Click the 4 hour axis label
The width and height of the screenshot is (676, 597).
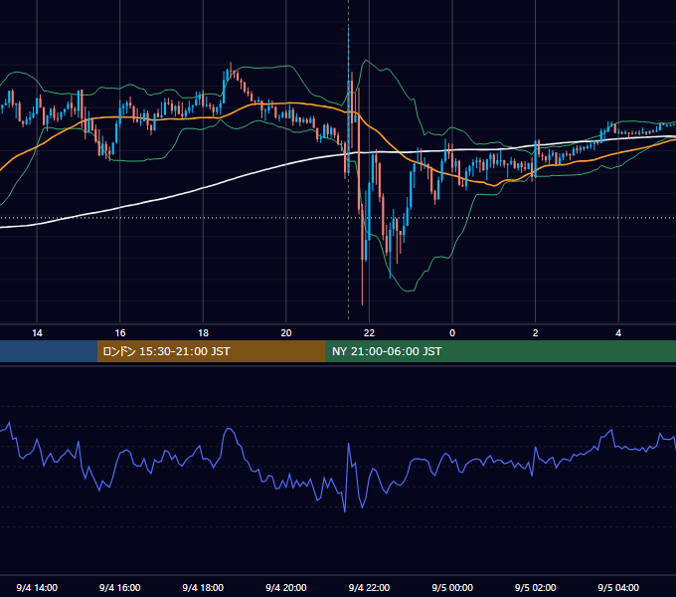pos(618,333)
